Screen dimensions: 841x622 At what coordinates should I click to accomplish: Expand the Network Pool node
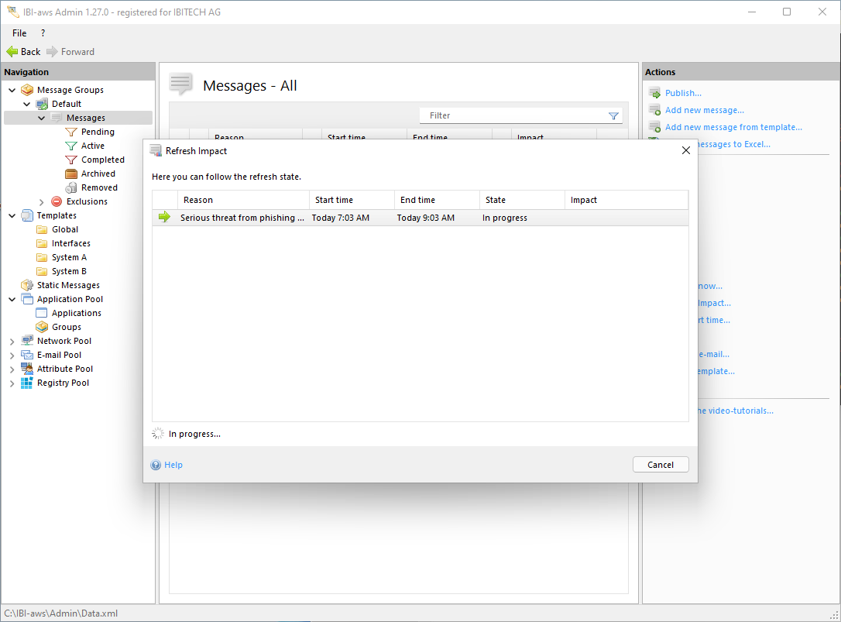[12, 341]
